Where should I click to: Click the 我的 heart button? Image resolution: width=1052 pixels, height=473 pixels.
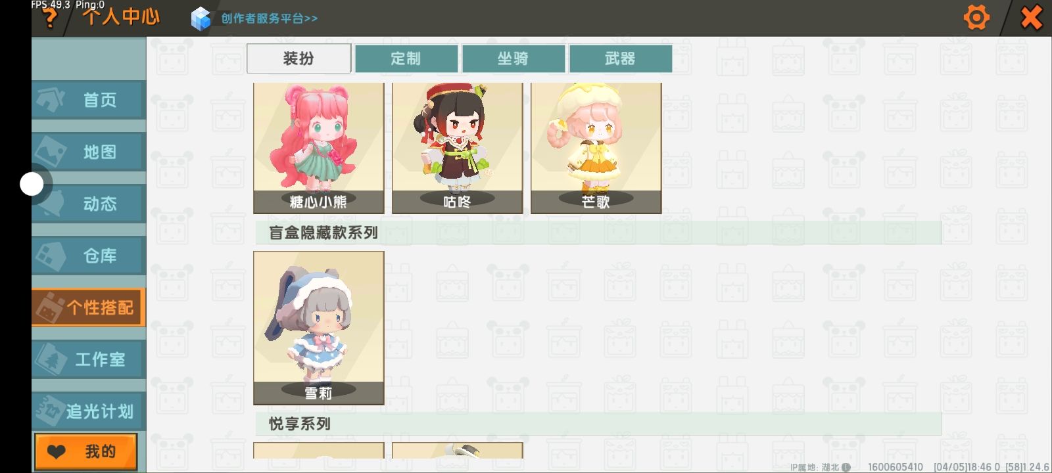point(86,451)
